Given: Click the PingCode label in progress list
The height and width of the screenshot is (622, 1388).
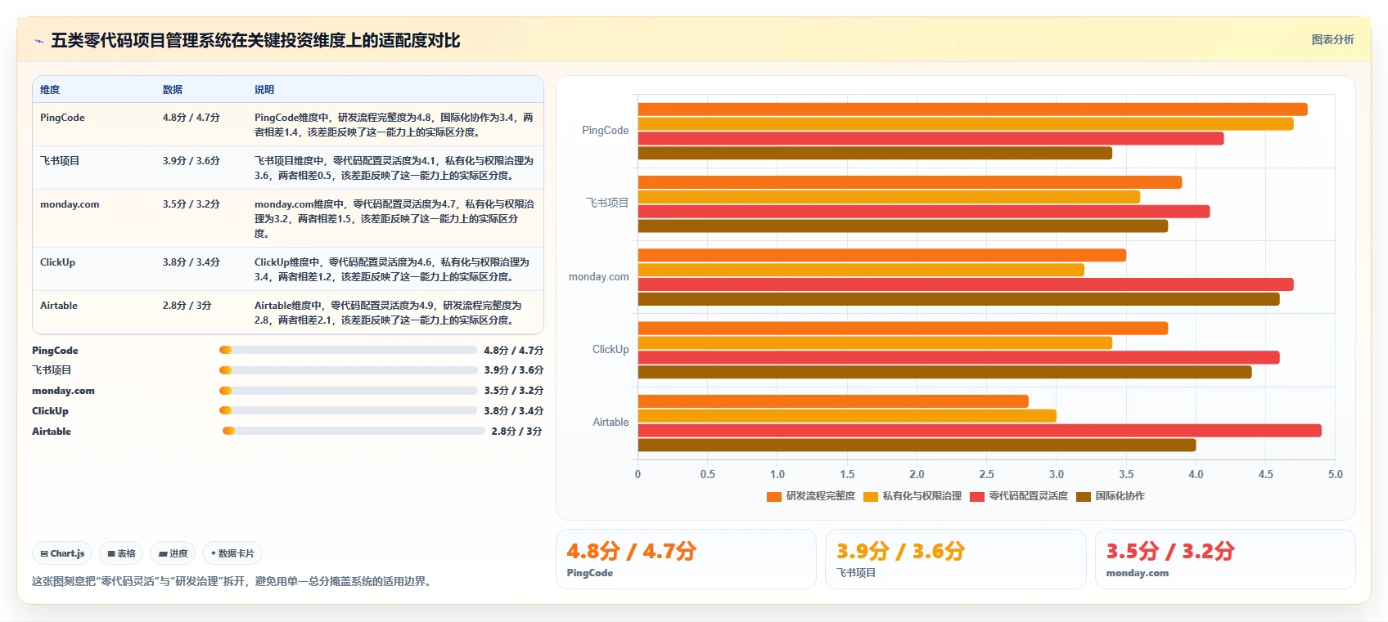Looking at the screenshot, I should tap(55, 351).
